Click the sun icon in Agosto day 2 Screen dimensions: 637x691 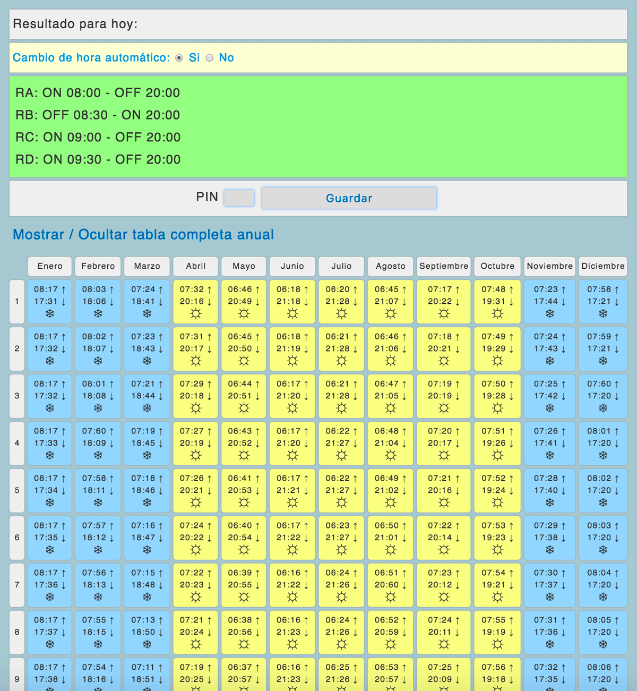pos(390,361)
